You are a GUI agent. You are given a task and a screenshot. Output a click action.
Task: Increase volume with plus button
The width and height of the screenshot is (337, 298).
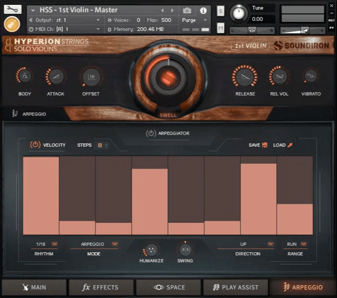tap(322, 31)
